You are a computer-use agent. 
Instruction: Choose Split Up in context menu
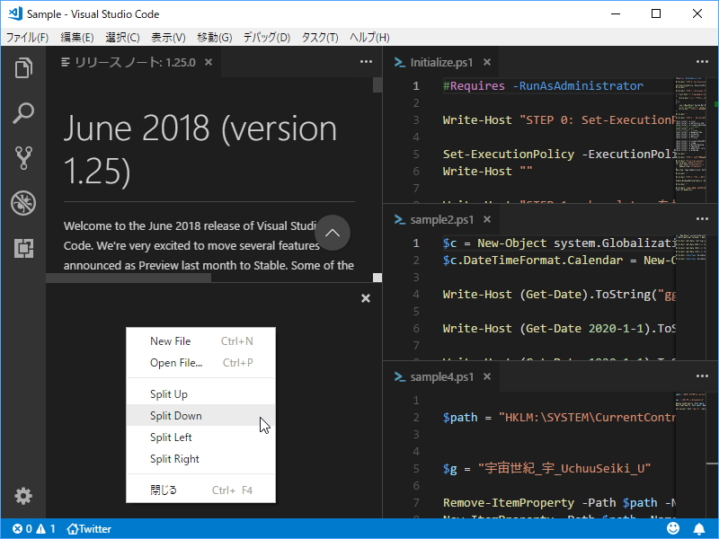pos(200,394)
